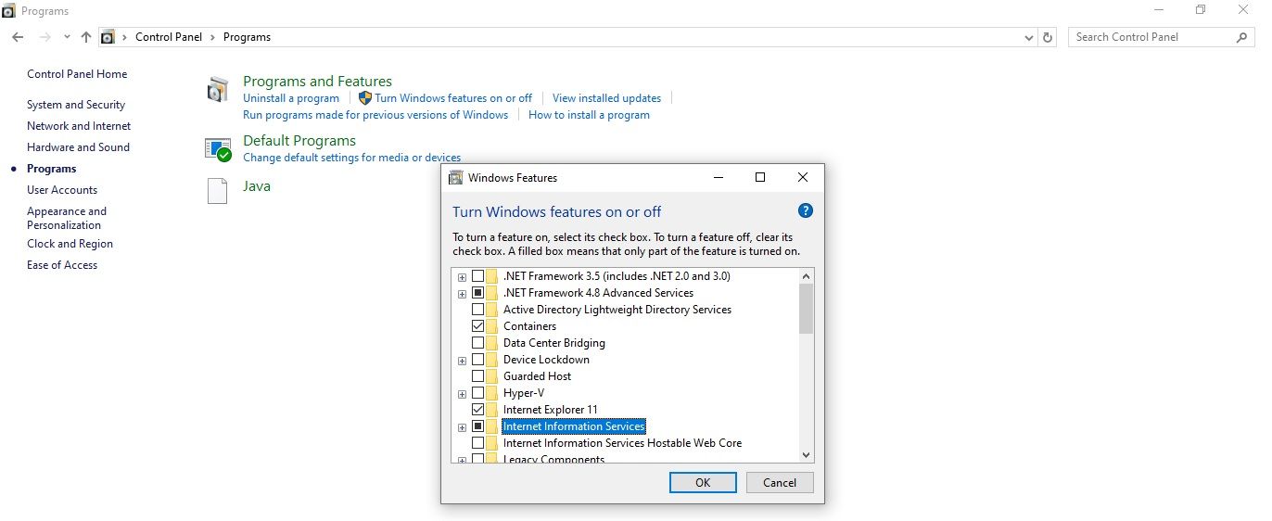The height and width of the screenshot is (521, 1272).
Task: Click the search magnifier icon
Action: pos(1242,37)
